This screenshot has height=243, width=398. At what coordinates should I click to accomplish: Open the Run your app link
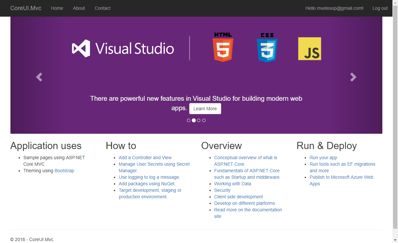coord(323,158)
